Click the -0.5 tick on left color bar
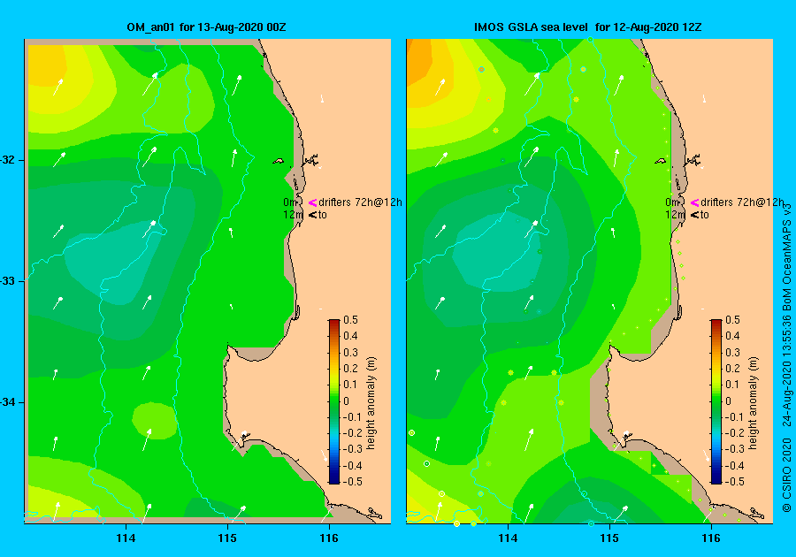Screen dimensions: 796x557 pyautogui.click(x=350, y=482)
